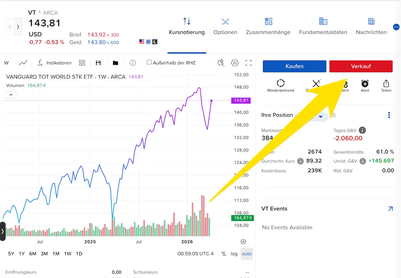The height and width of the screenshot is (278, 401).
Task: Switch to the Optionen tab
Action: [225, 27]
